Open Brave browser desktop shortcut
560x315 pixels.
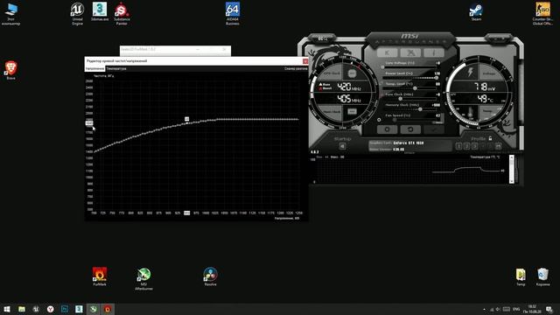[x=11, y=70]
